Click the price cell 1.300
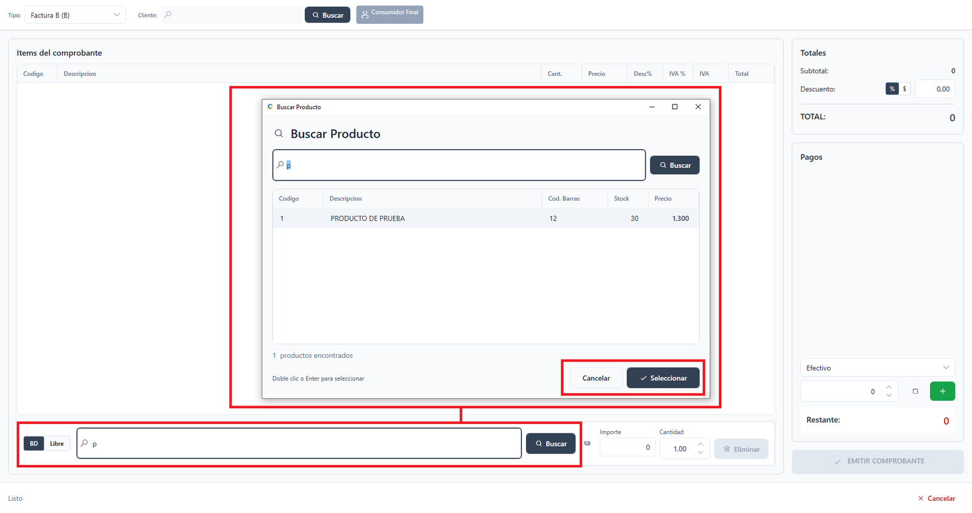This screenshot has height=513, width=972. tap(680, 218)
